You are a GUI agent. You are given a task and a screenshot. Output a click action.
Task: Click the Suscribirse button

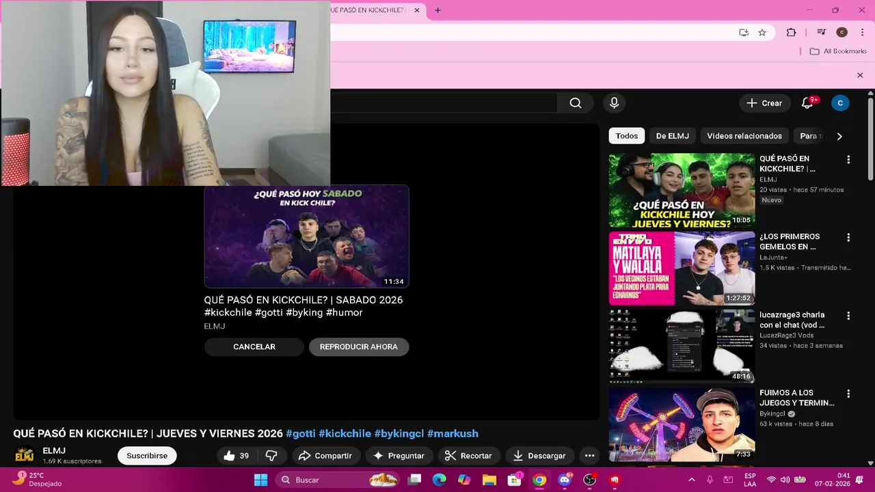pos(147,456)
